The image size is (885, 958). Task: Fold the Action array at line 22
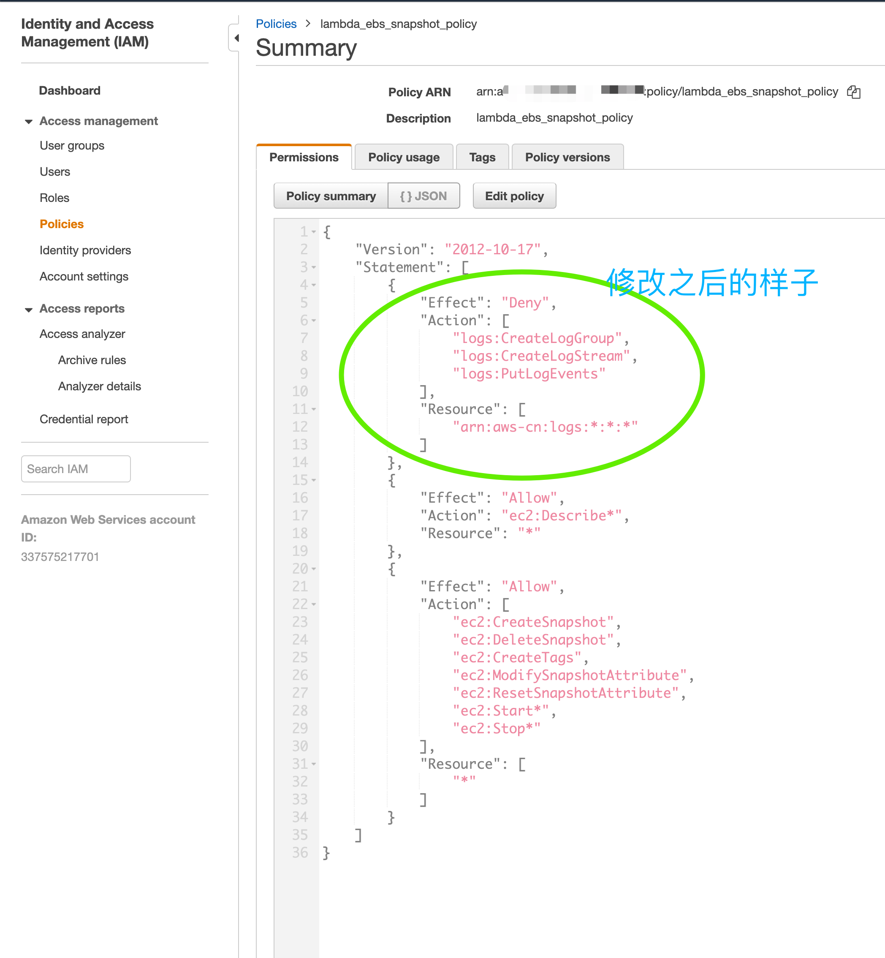point(314,604)
